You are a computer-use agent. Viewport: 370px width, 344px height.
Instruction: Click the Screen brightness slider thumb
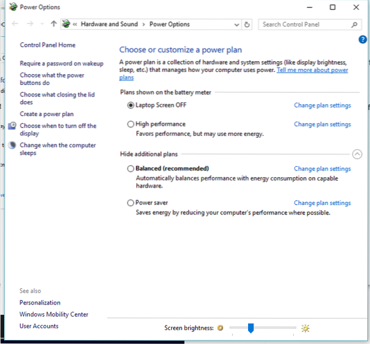[x=251, y=328]
